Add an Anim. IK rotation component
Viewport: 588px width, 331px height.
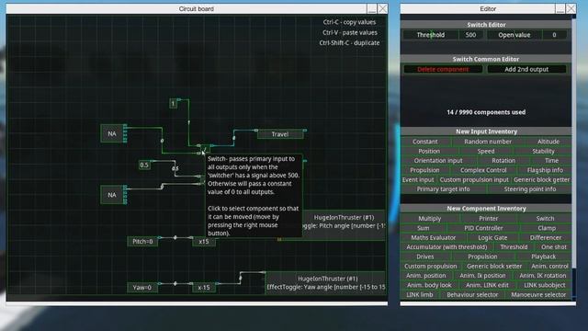click(543, 276)
